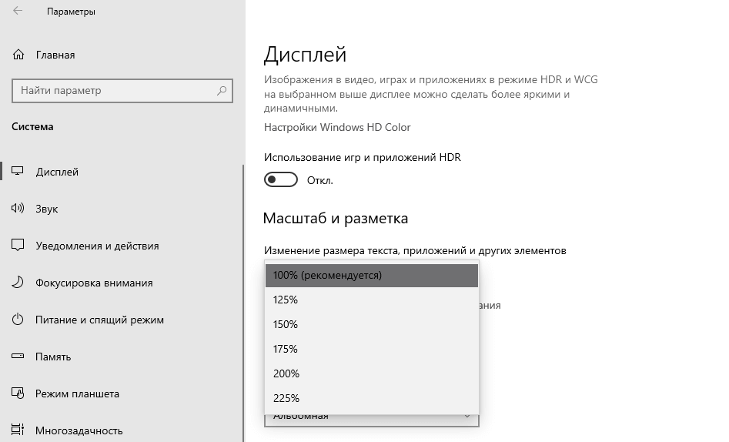The image size is (729, 442).
Task: Open Фокусировка внимания section
Action: 94,283
